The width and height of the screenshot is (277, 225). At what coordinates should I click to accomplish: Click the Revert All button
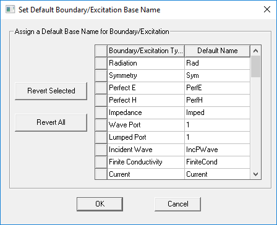(x=51, y=122)
